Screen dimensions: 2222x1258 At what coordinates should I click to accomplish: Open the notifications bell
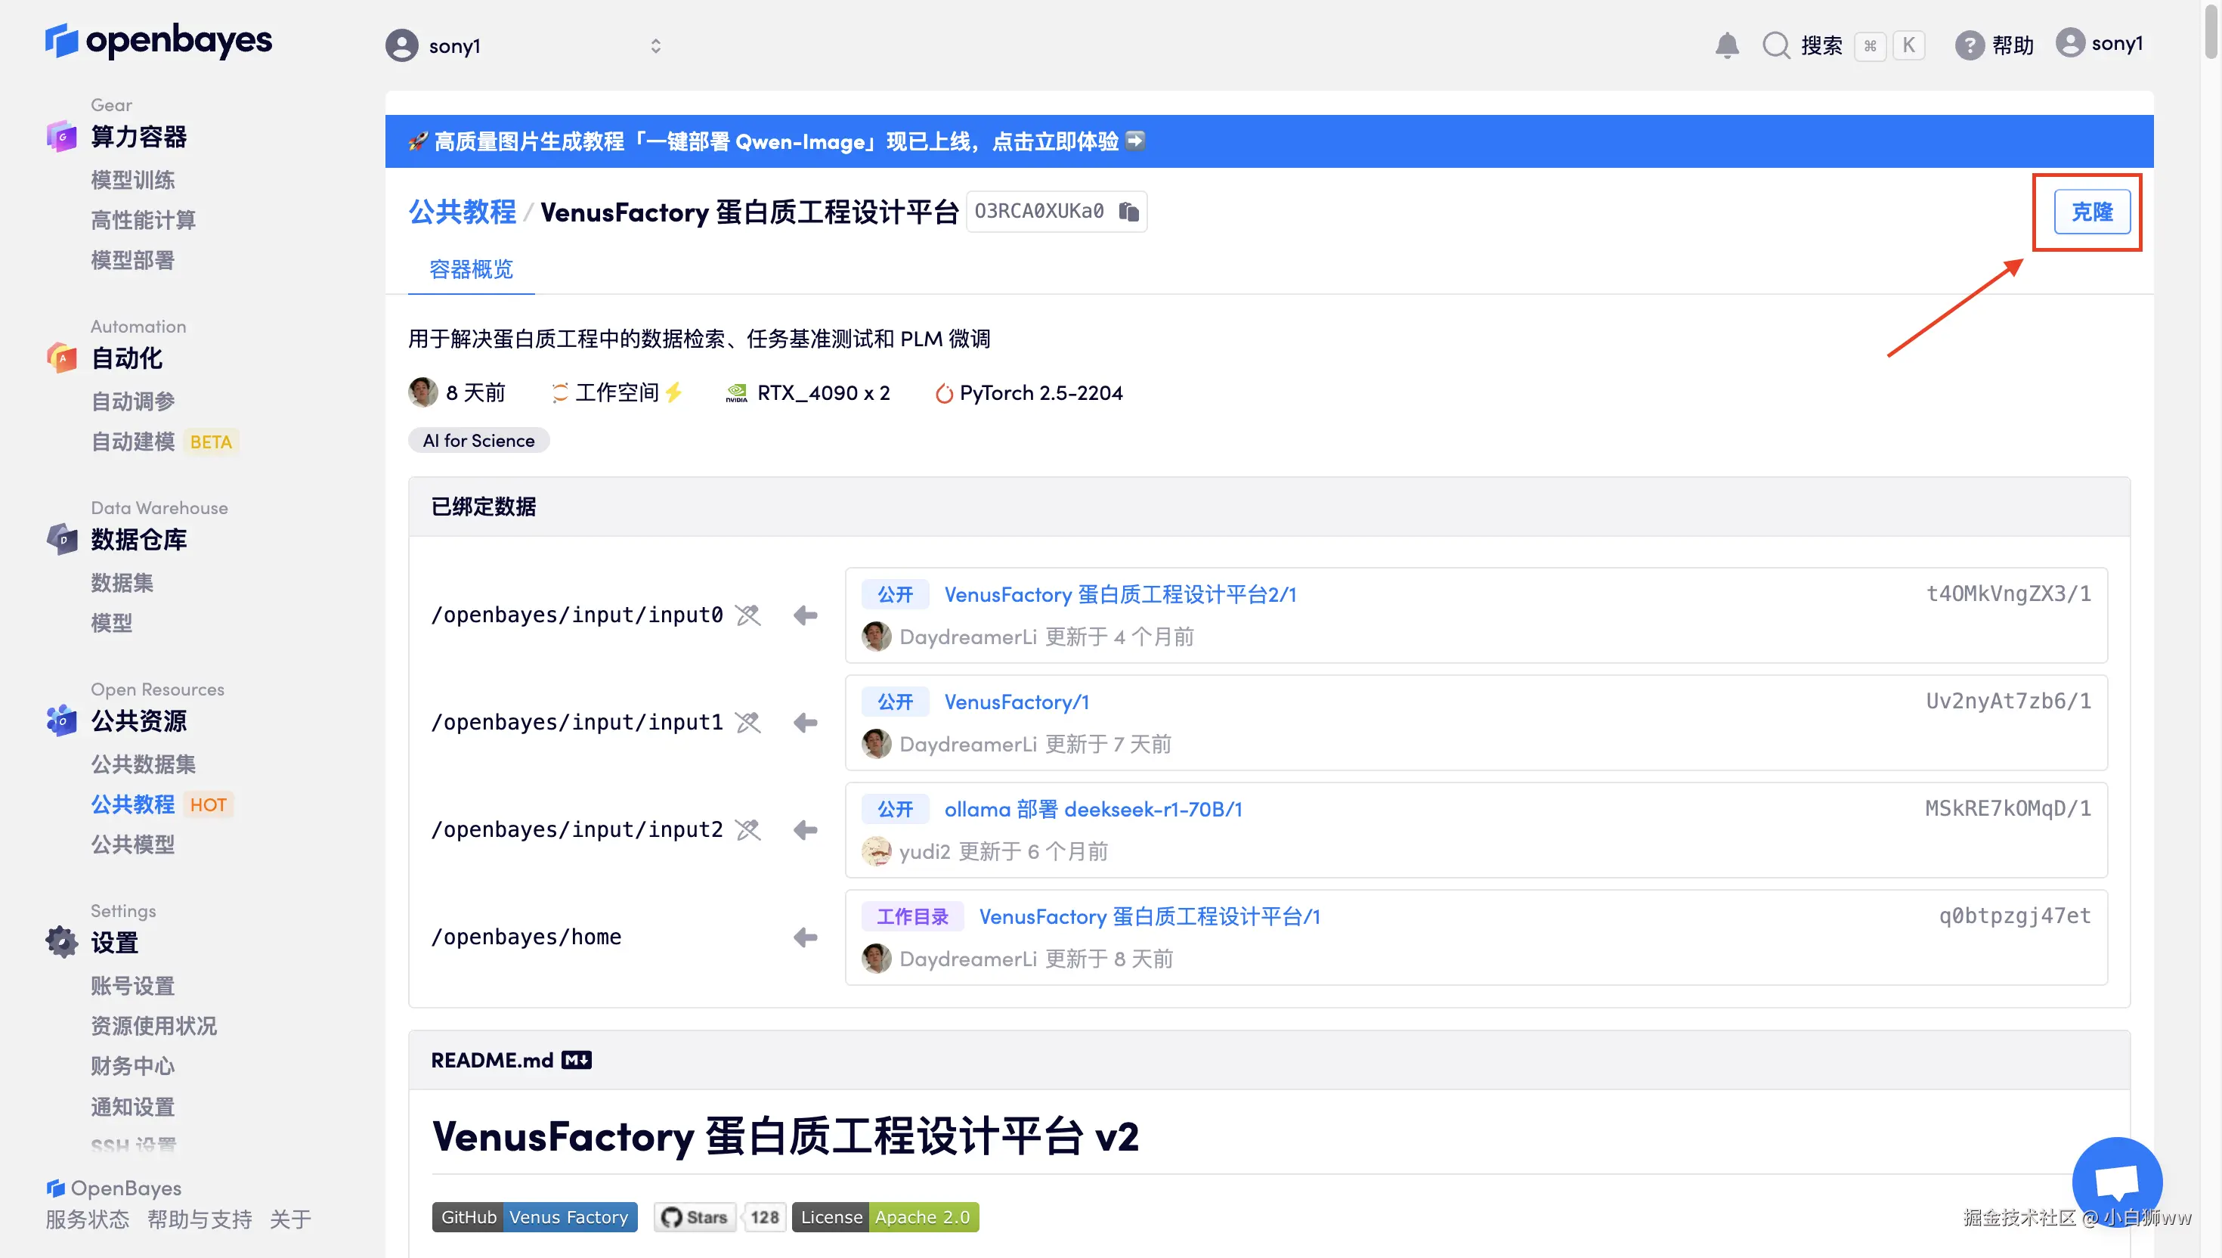(1726, 45)
